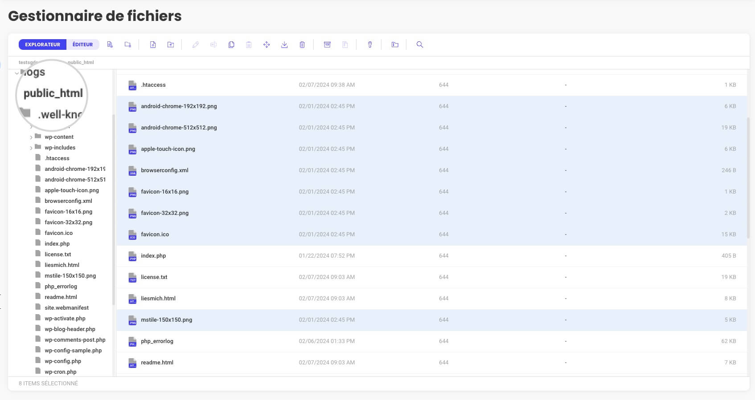Click the archive box icon
This screenshot has width=755, height=400.
pos(327,44)
